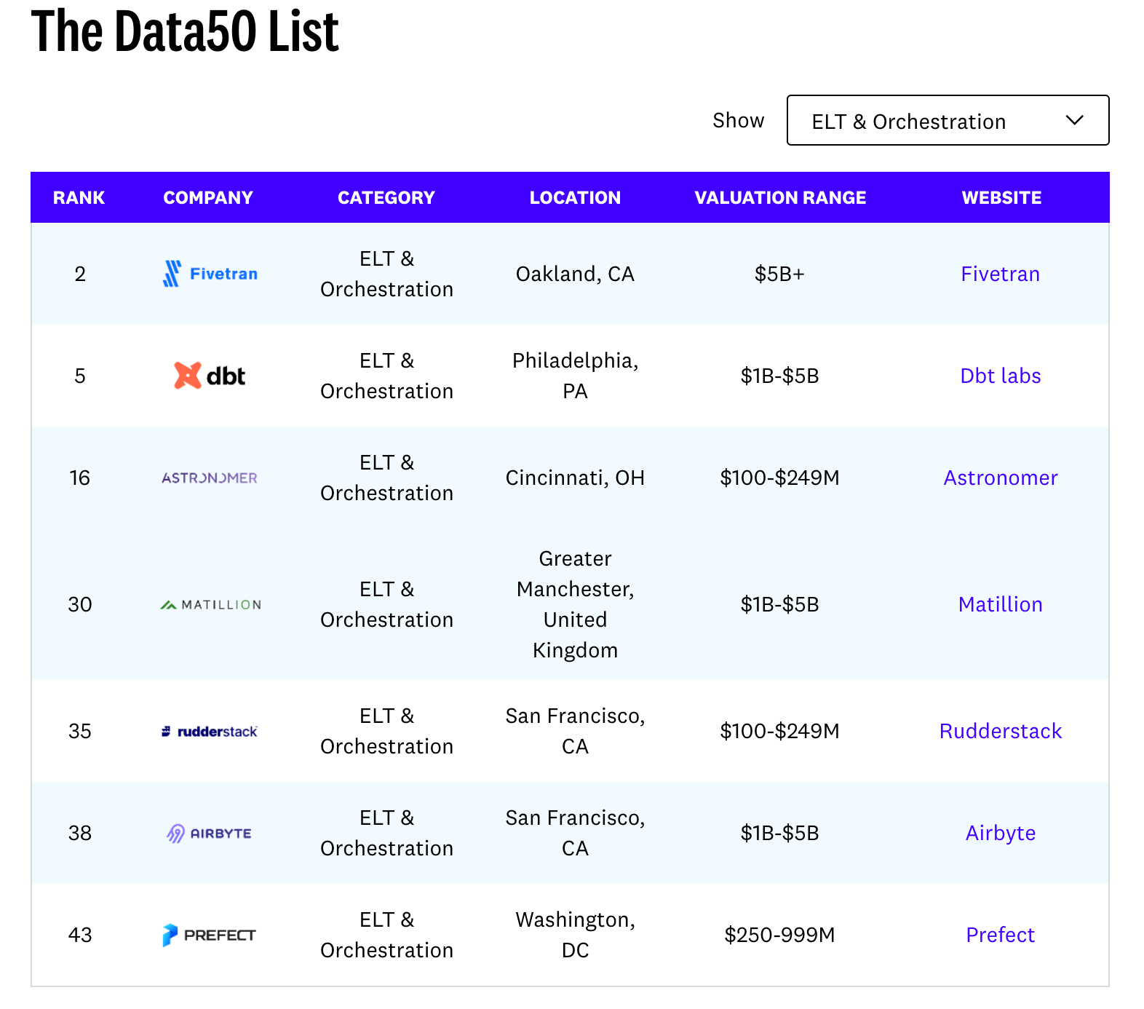Click the Philadelphia, PA location cell
The height and width of the screenshot is (1009, 1144).
575,376
